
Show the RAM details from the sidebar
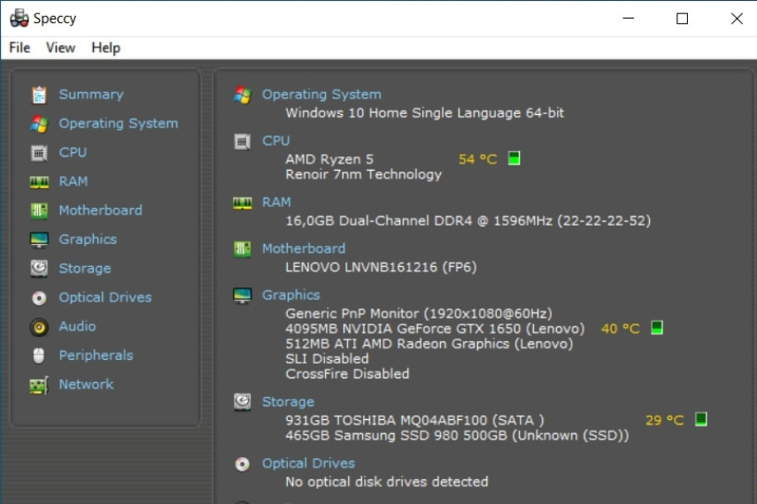click(73, 181)
